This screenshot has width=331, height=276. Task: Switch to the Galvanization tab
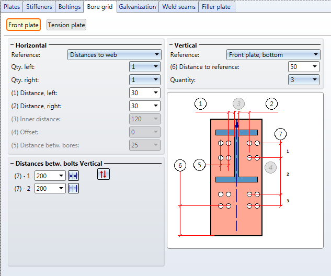[x=137, y=7]
